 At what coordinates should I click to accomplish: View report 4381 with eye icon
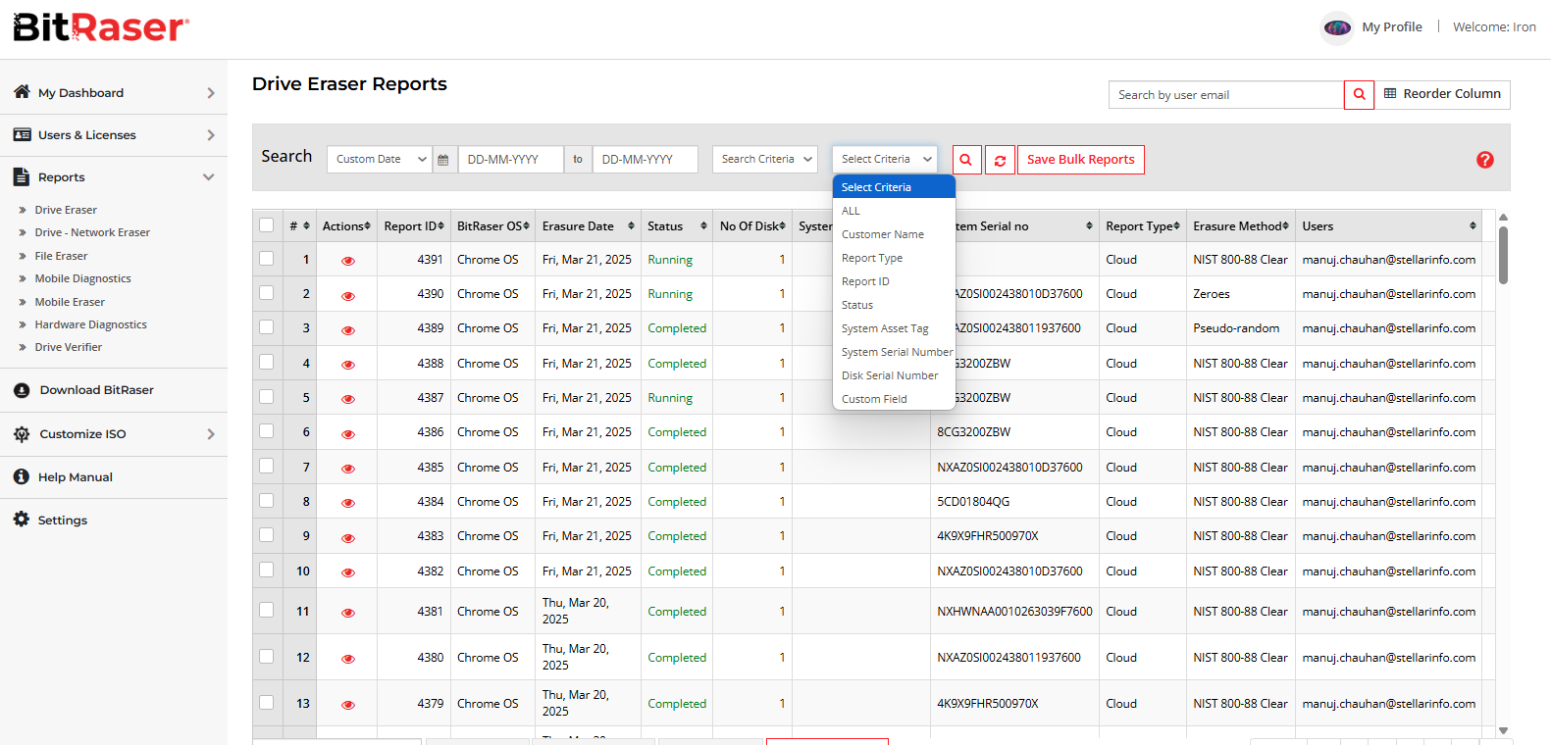click(348, 613)
